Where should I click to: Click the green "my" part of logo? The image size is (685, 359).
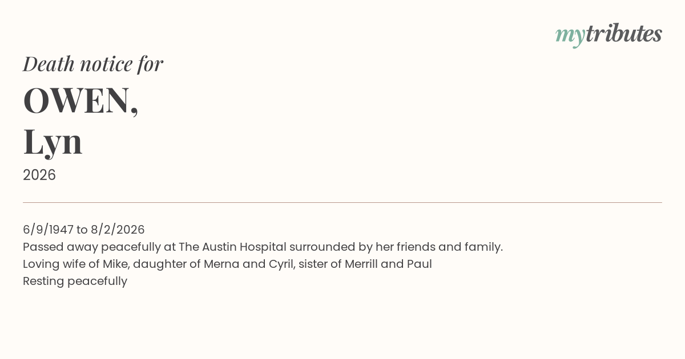(570, 35)
